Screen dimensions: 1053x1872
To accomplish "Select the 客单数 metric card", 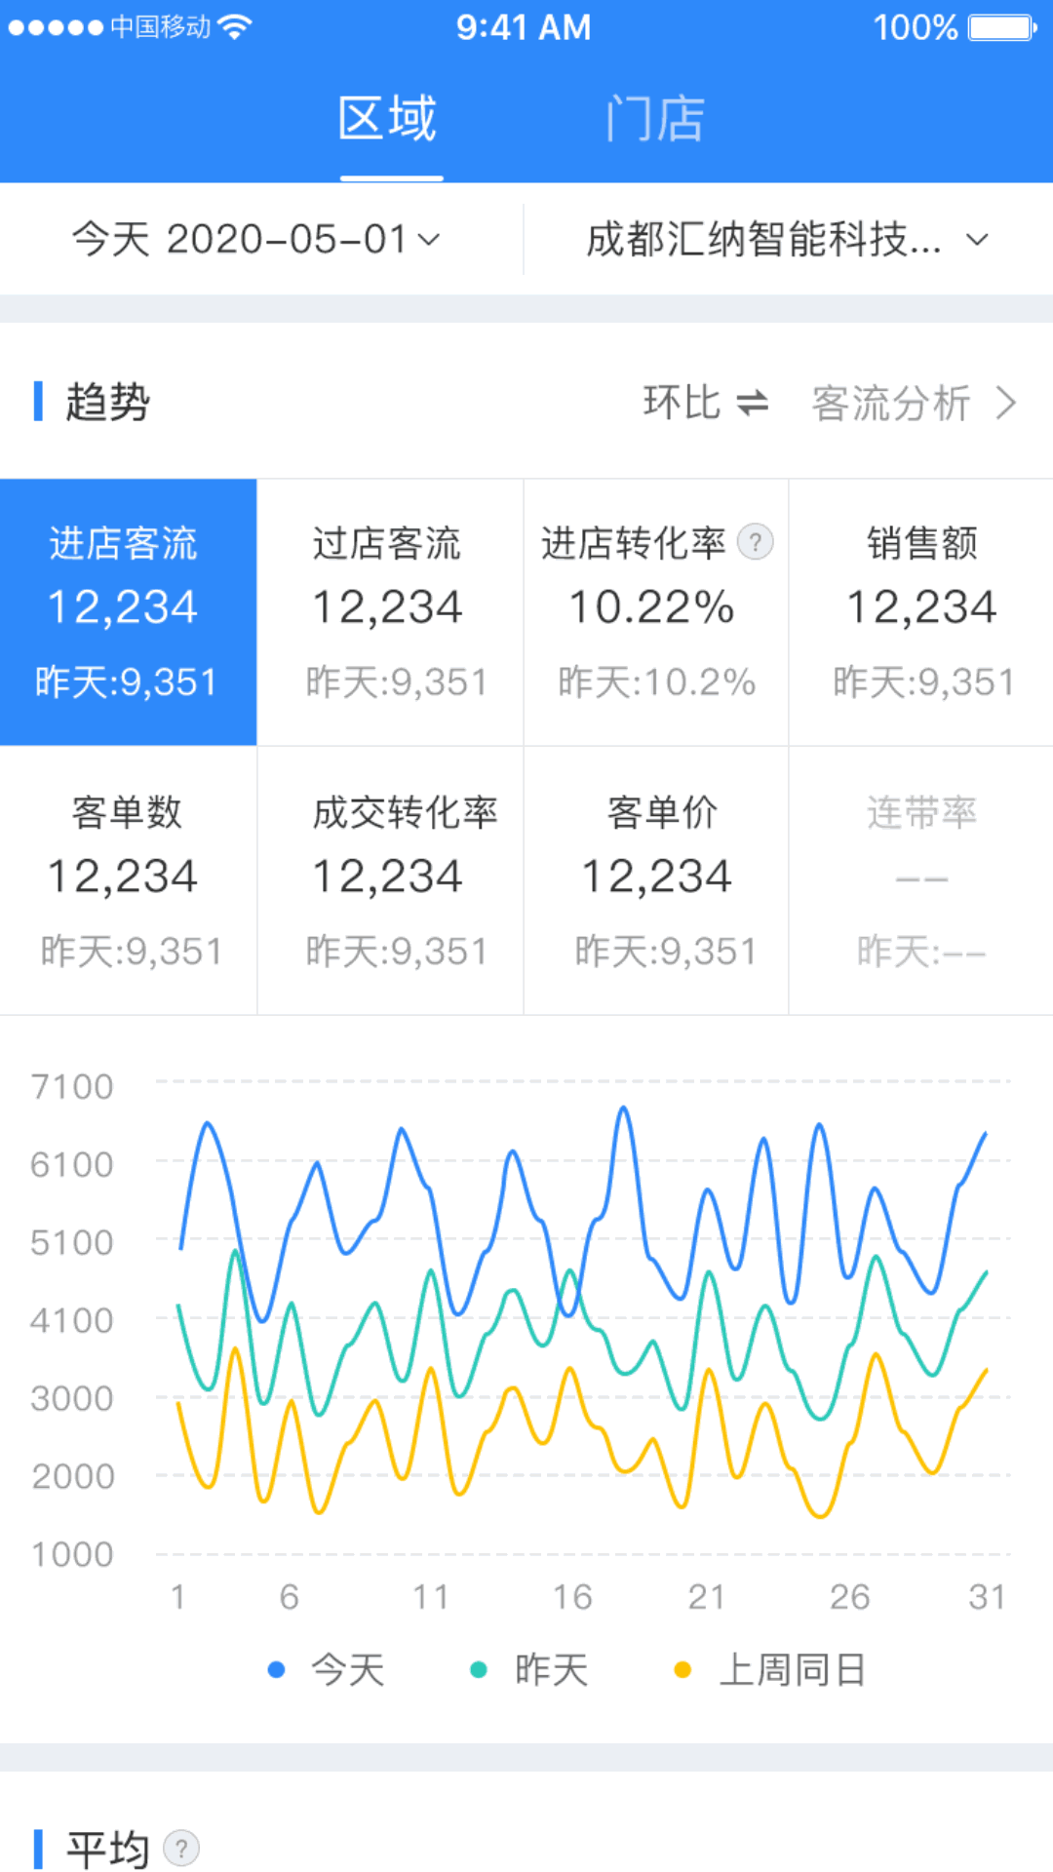I will point(129,880).
